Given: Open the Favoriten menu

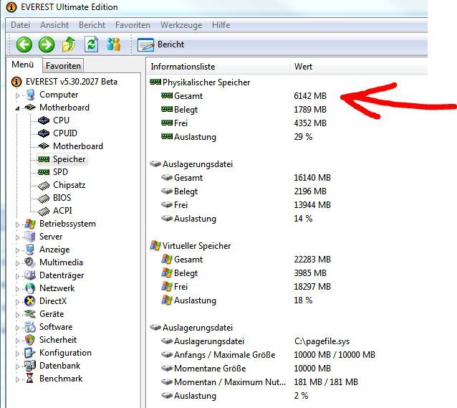Looking at the screenshot, I should [x=133, y=25].
